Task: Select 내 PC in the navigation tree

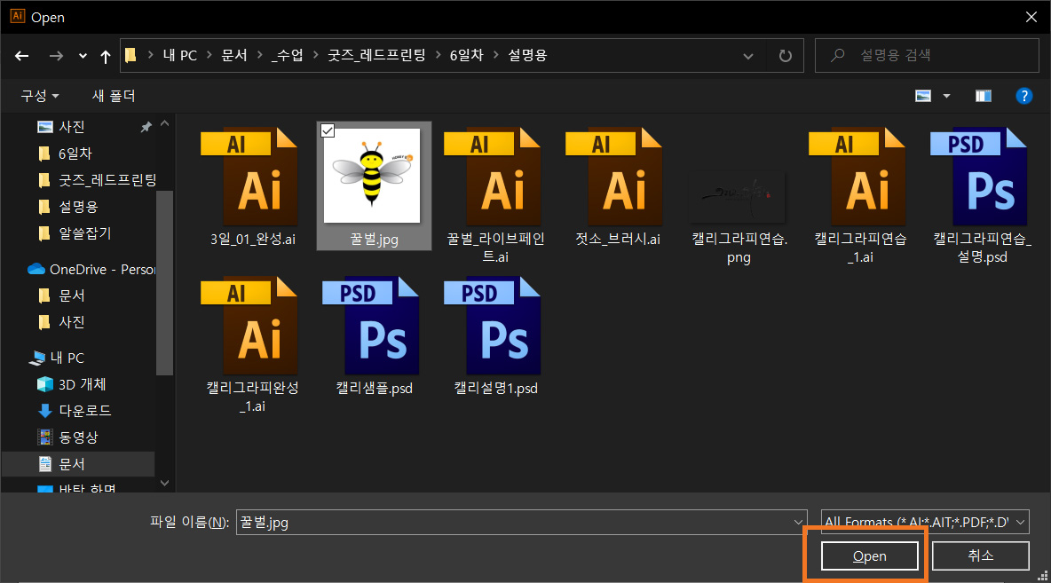Action: pyautogui.click(x=67, y=358)
